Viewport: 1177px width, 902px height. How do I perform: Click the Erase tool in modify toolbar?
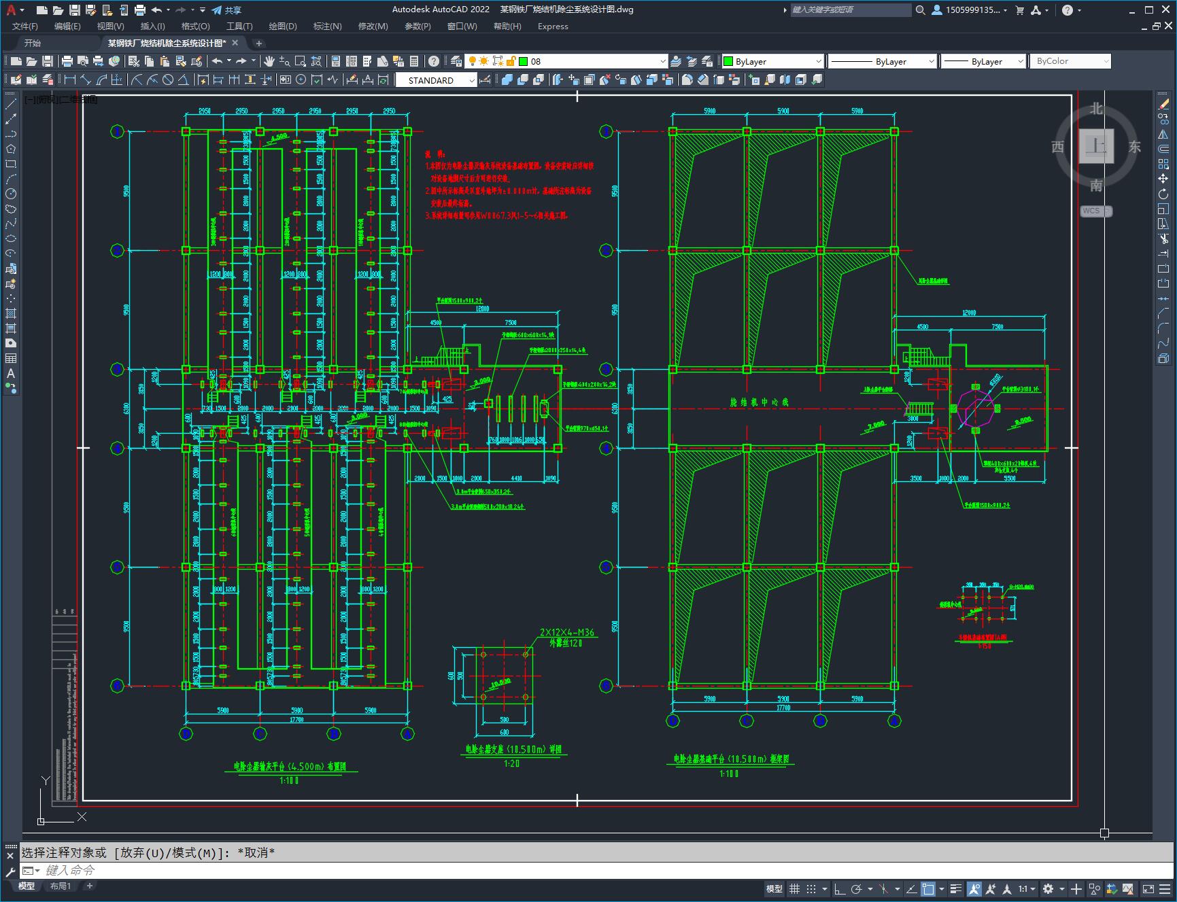click(x=1163, y=104)
